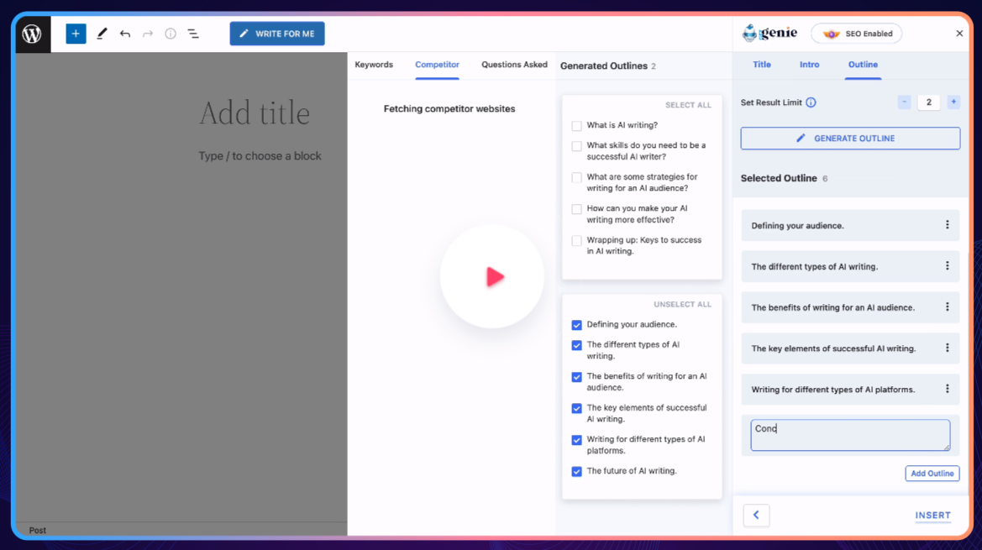Click the Generate Outline button
This screenshot has width=982, height=550.
click(849, 138)
